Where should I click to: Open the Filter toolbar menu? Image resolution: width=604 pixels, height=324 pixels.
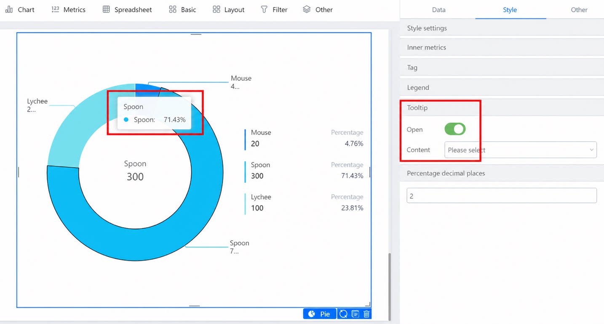pos(274,9)
